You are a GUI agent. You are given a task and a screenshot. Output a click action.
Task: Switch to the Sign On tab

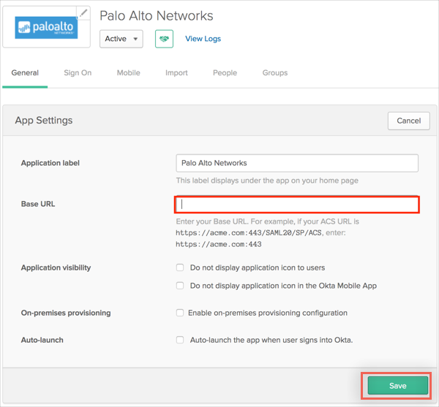click(x=78, y=73)
